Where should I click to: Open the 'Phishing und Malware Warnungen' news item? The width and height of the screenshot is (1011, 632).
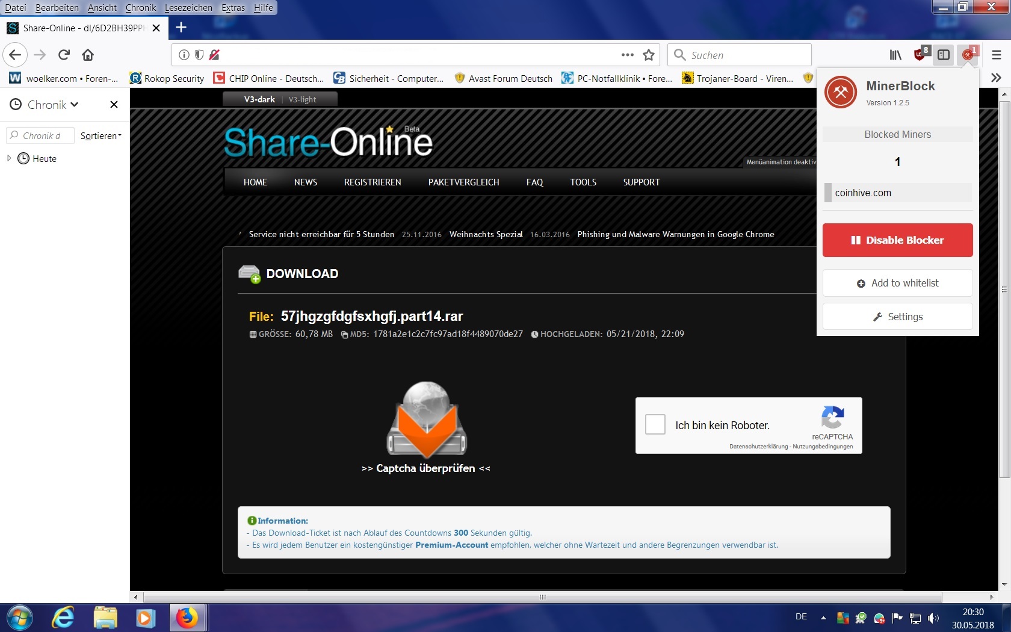(x=676, y=234)
